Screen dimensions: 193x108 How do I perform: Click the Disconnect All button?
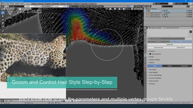pyautogui.click(x=181, y=47)
